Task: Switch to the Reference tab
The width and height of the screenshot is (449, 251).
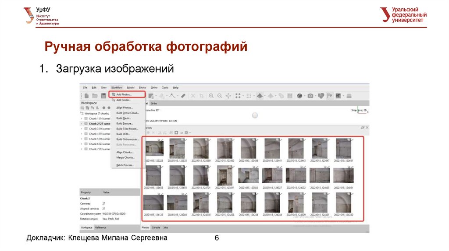Action: [x=100, y=227]
